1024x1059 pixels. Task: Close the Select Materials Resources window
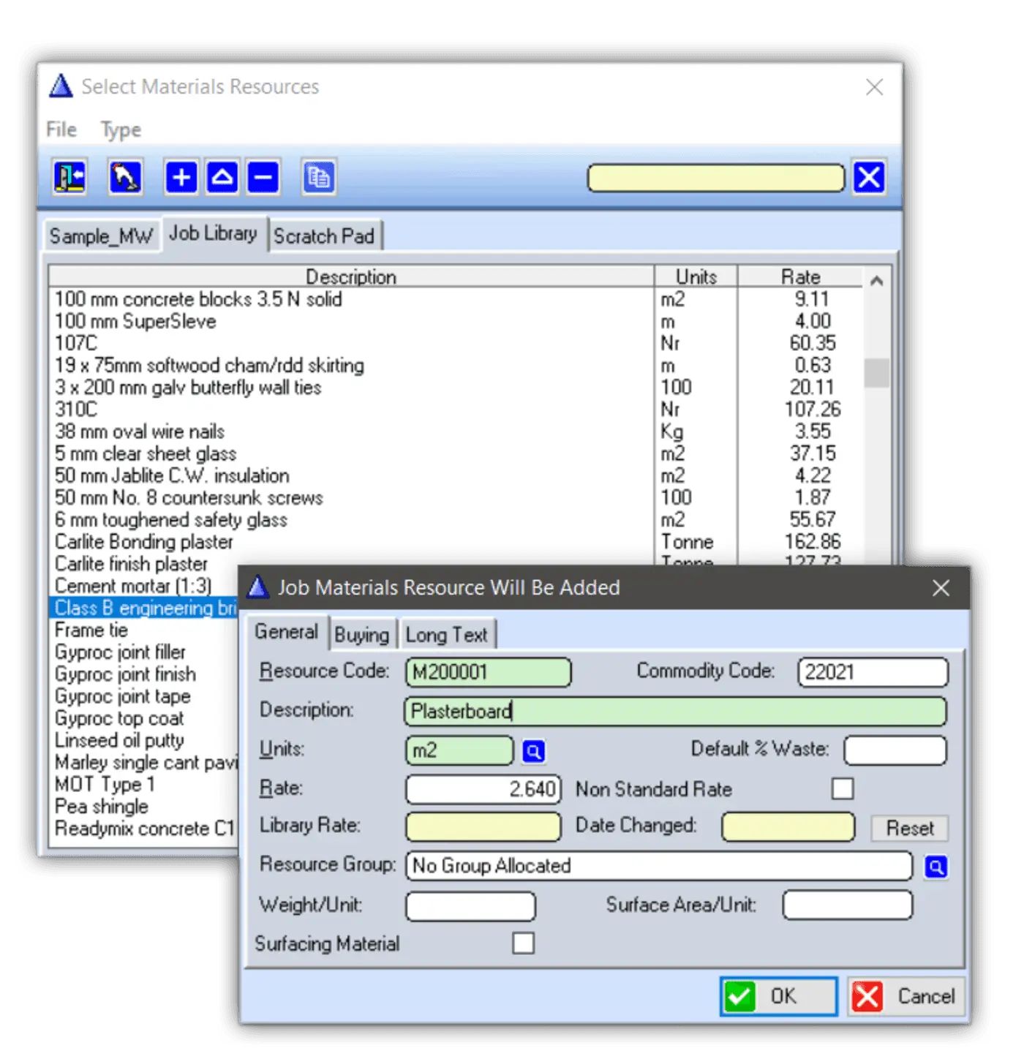tap(874, 87)
